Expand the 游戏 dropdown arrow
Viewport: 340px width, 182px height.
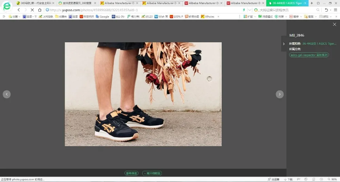tap(331, 17)
